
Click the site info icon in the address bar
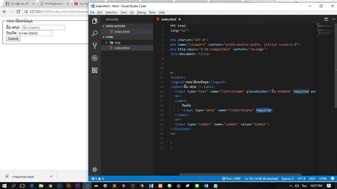coord(26,12)
